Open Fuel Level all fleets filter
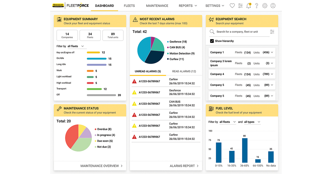332x174 pixels. pyautogui.click(x=228, y=122)
